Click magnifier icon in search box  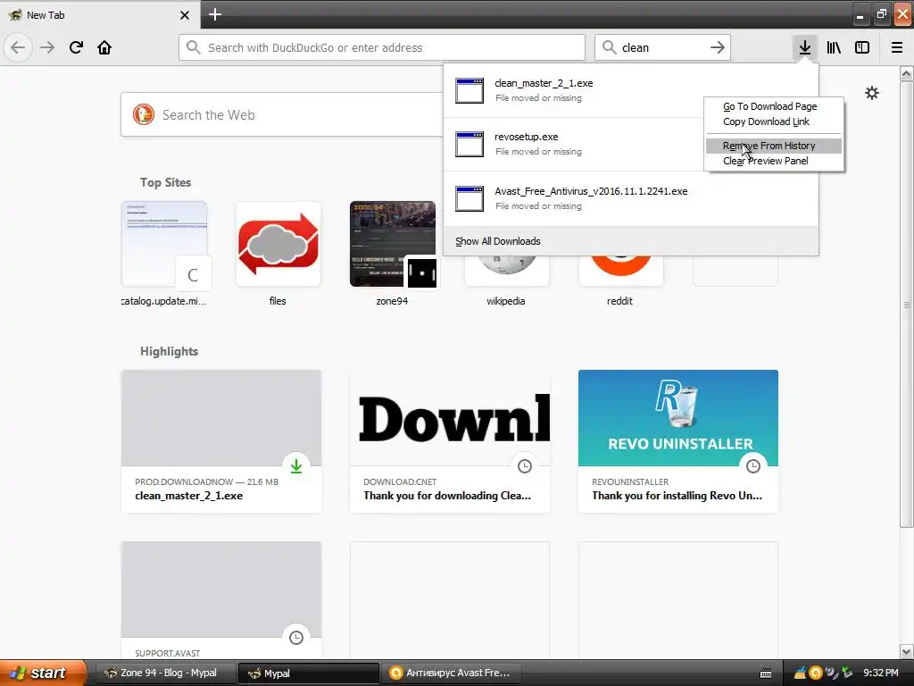point(609,47)
